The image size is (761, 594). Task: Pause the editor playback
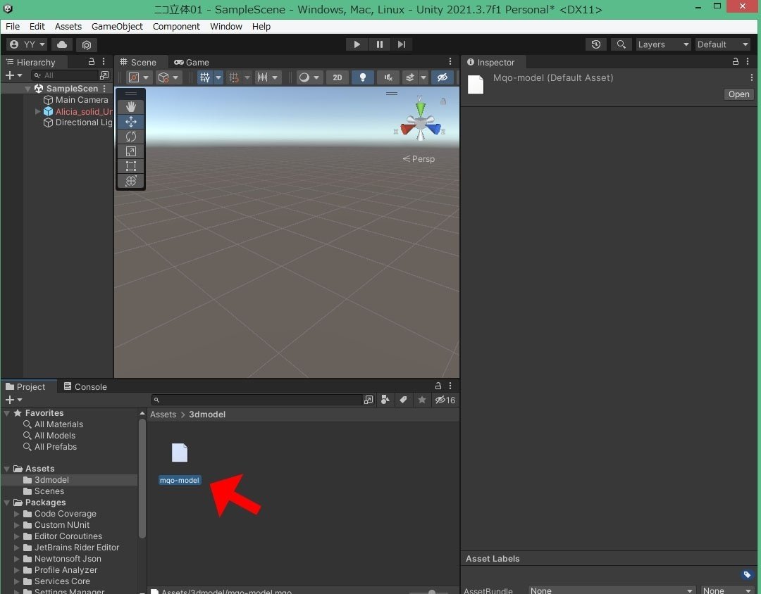pyautogui.click(x=380, y=44)
